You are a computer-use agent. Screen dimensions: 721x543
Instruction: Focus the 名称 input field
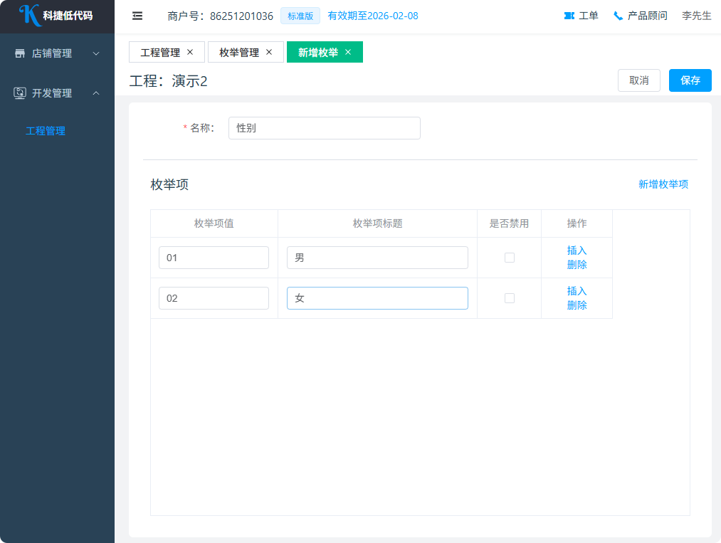(x=324, y=128)
